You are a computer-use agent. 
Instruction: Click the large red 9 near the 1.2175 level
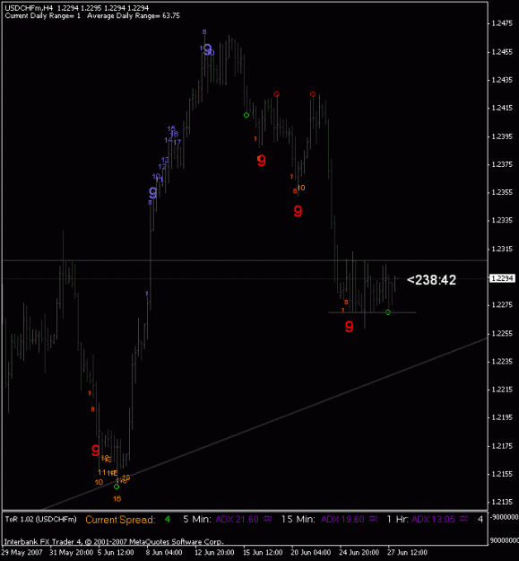pyautogui.click(x=95, y=450)
